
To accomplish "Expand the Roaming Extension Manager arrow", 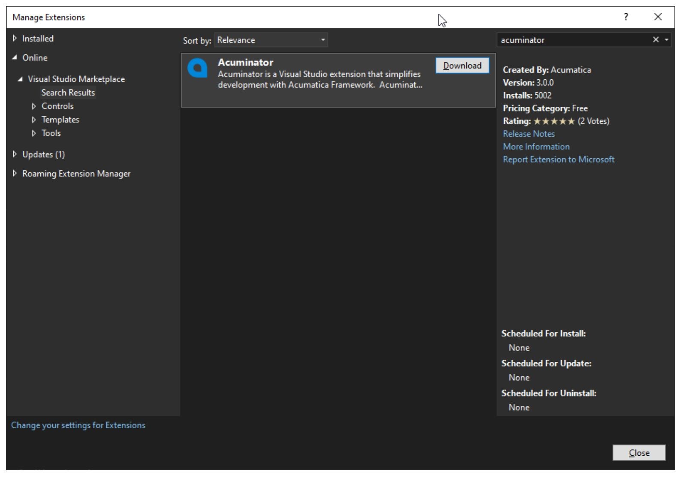I will click(15, 173).
